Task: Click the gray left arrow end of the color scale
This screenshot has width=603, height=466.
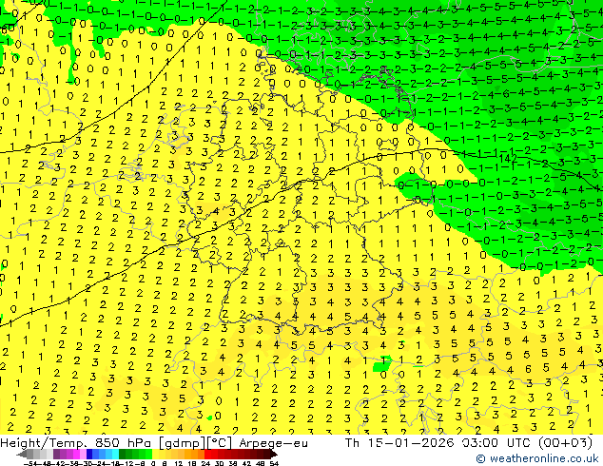Action: (22, 455)
